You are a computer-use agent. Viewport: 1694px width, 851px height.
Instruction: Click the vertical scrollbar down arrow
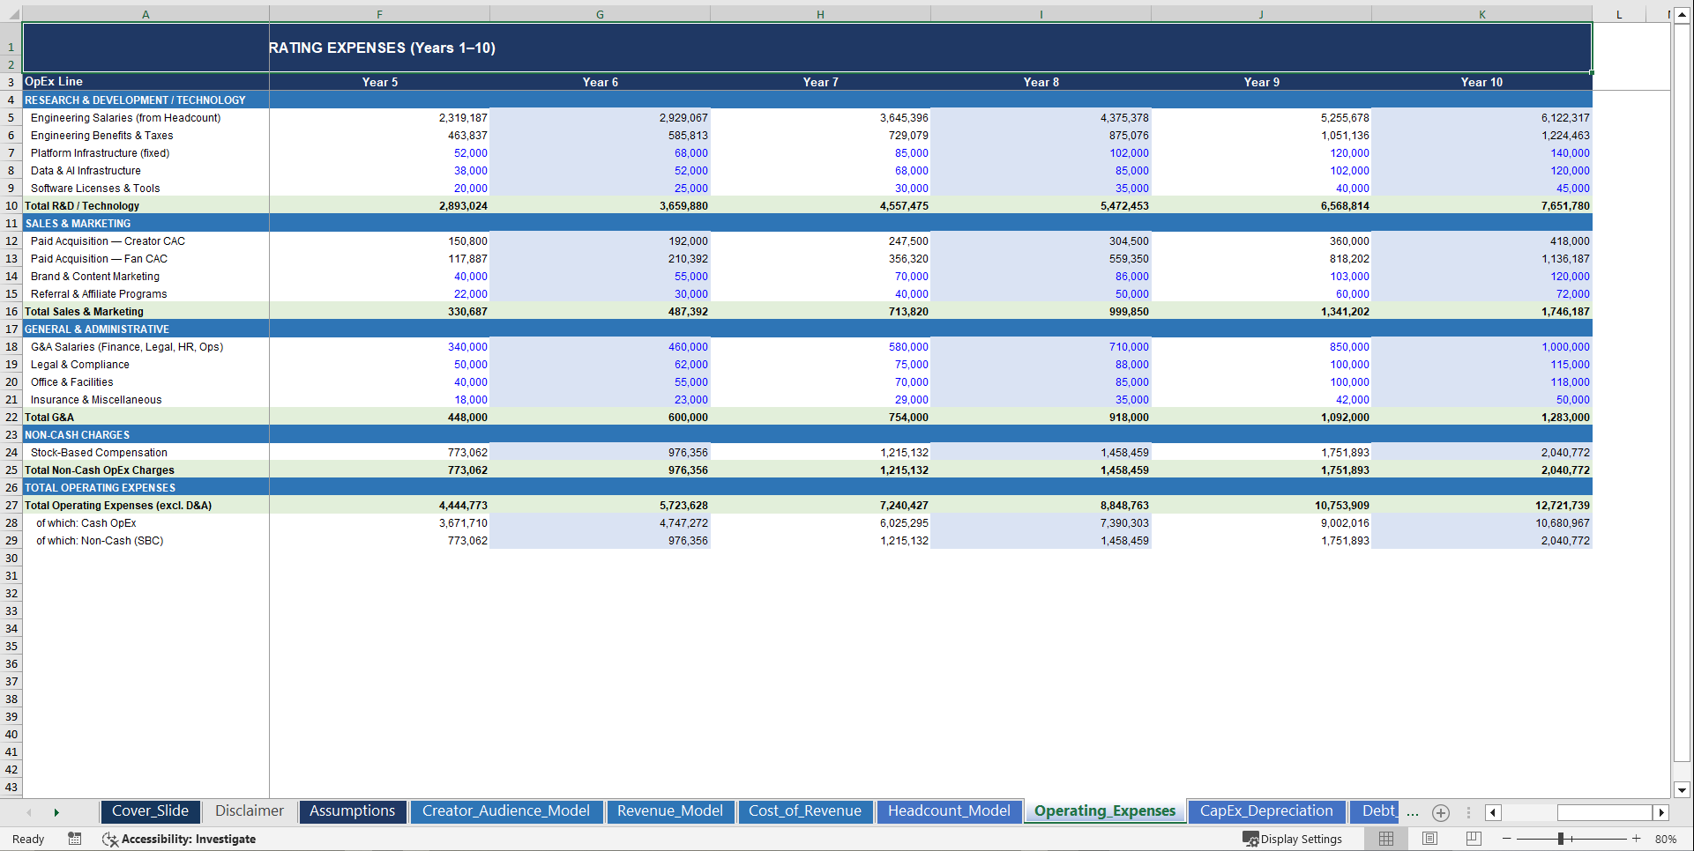point(1681,790)
